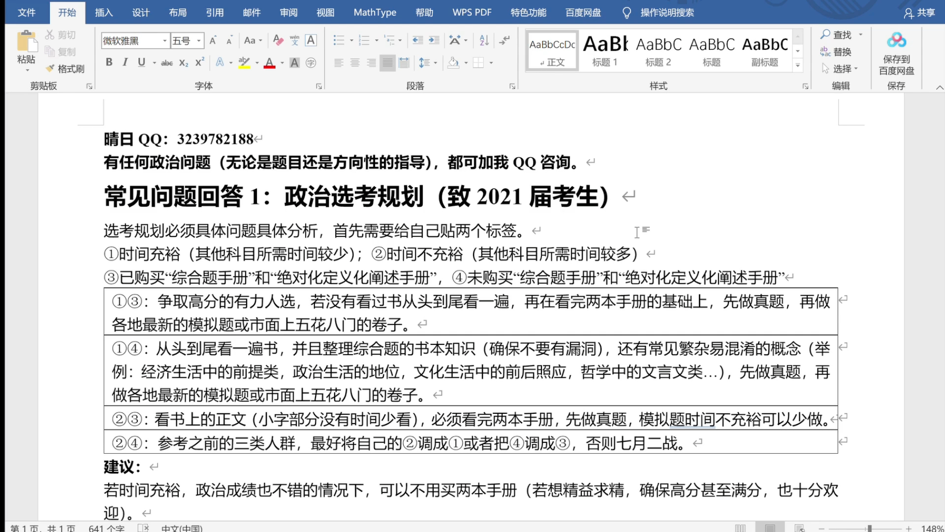The height and width of the screenshot is (532, 945).
Task: Click the Copy icon
Action: click(50, 52)
